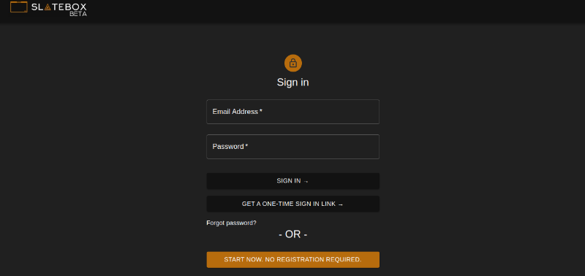Focus the Password input field
The image size is (585, 276).
tap(293, 147)
